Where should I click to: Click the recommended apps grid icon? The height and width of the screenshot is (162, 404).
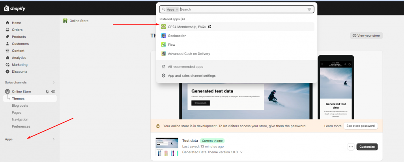[x=163, y=66]
